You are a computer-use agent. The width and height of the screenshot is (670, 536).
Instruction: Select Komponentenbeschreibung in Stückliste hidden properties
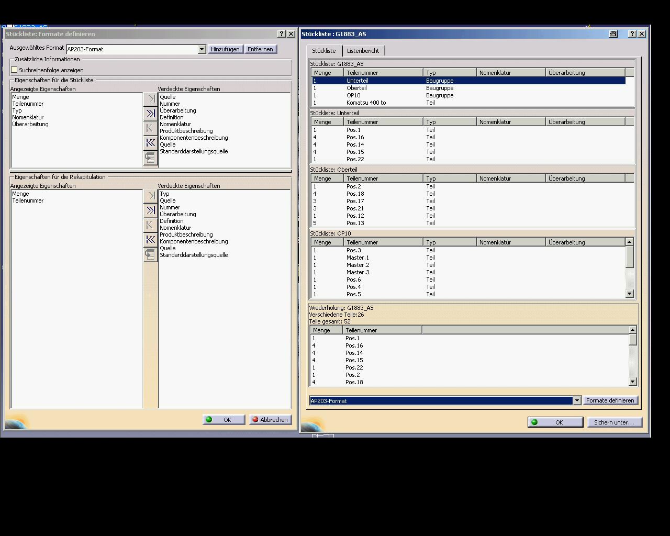click(x=194, y=138)
